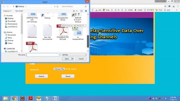Open the pud bookmark

pyautogui.click(x=167, y=10)
